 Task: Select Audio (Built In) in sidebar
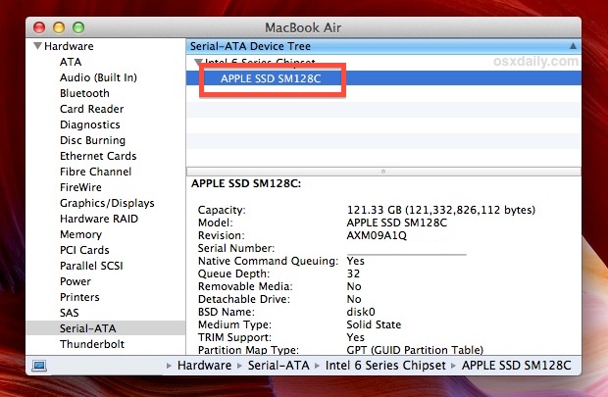coord(98,77)
